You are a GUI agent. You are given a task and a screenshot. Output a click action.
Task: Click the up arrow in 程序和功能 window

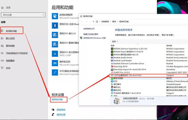93,22
